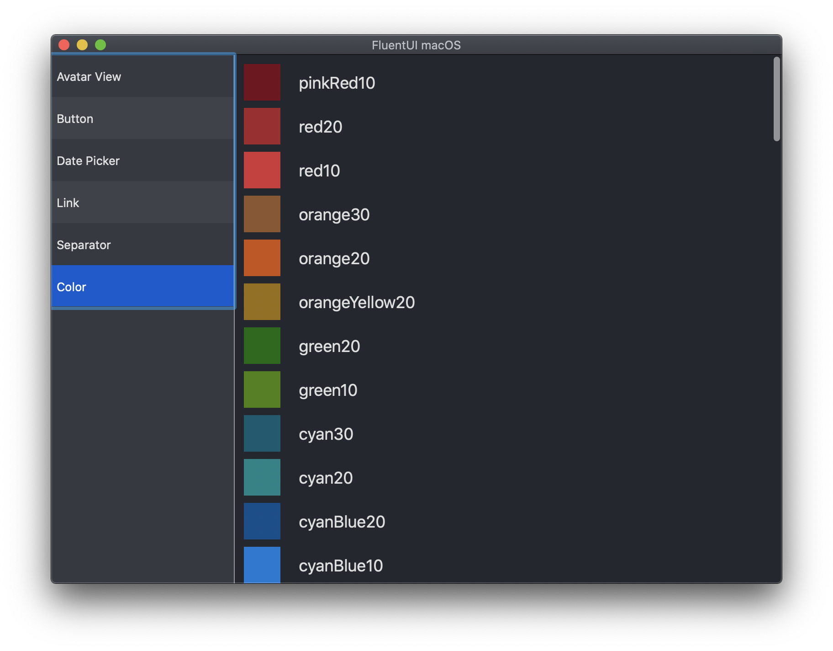Click the pinkRed10 text label

(x=337, y=83)
